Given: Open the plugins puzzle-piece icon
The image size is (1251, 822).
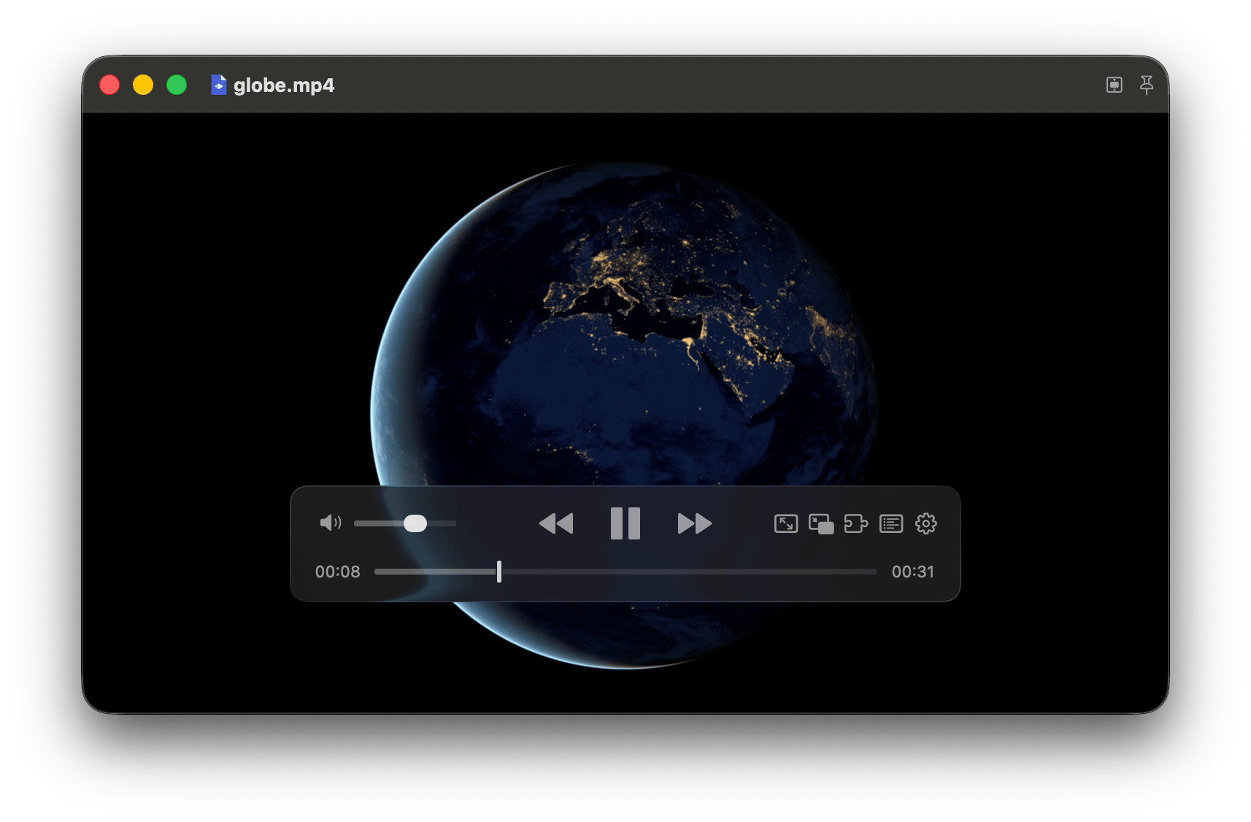Looking at the screenshot, I should click(856, 523).
